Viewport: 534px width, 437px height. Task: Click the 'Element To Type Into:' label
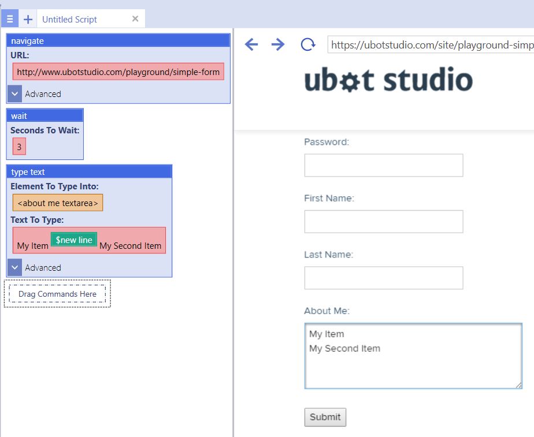[54, 186]
